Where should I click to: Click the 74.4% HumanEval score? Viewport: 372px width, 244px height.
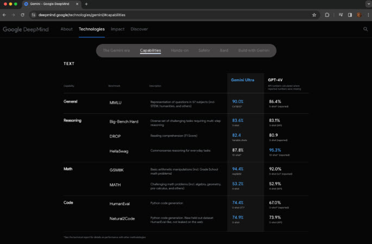click(x=238, y=203)
